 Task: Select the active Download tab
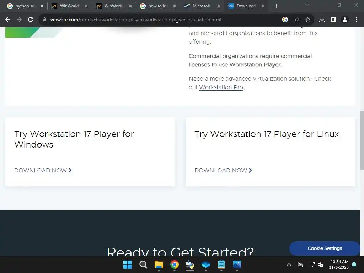(x=242, y=6)
